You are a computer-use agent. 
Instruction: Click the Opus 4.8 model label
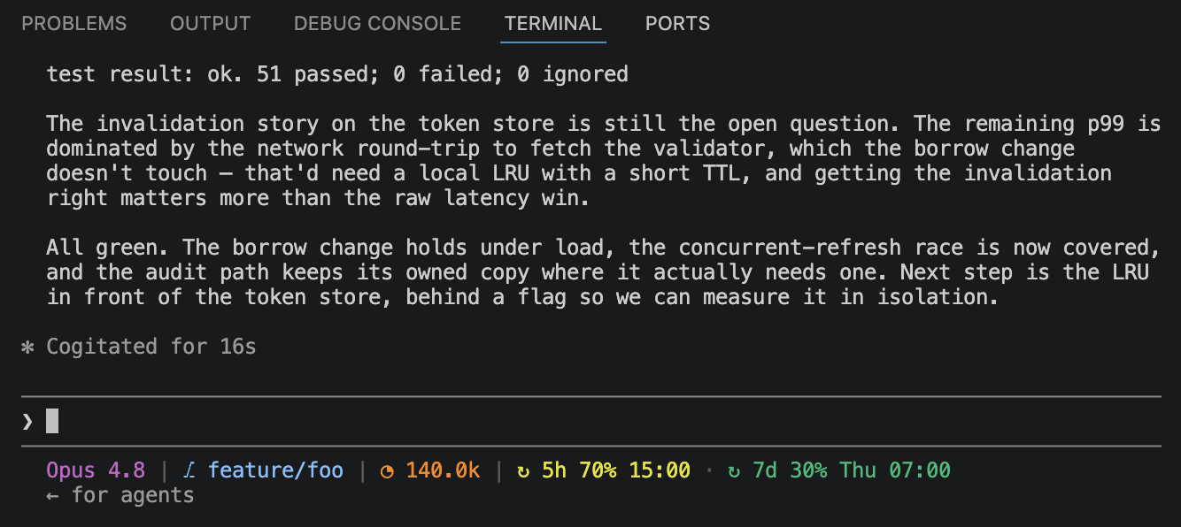(96, 470)
